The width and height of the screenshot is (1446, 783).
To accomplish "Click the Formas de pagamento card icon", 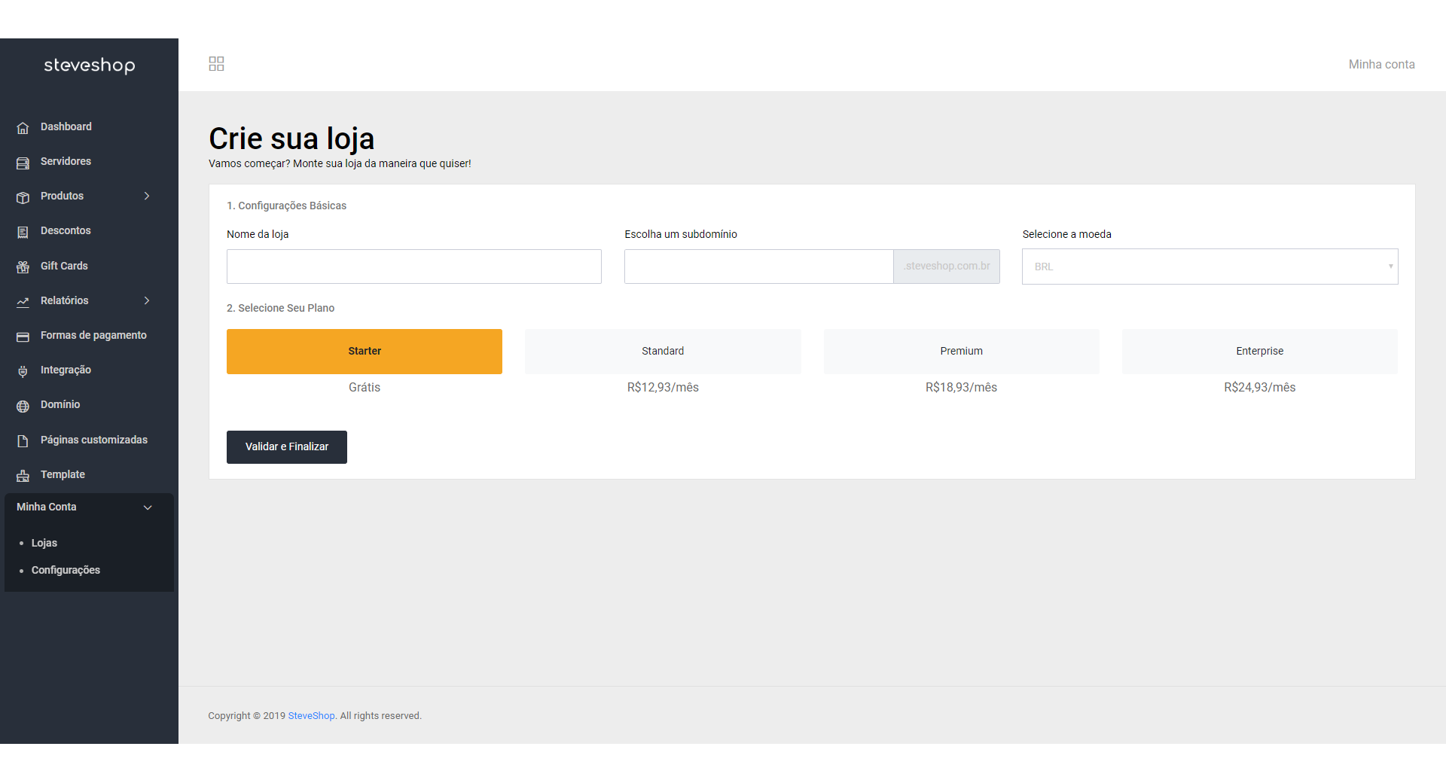I will click(23, 337).
